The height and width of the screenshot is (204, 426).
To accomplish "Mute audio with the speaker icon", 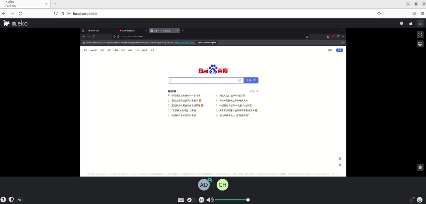I will pyautogui.click(x=209, y=199).
